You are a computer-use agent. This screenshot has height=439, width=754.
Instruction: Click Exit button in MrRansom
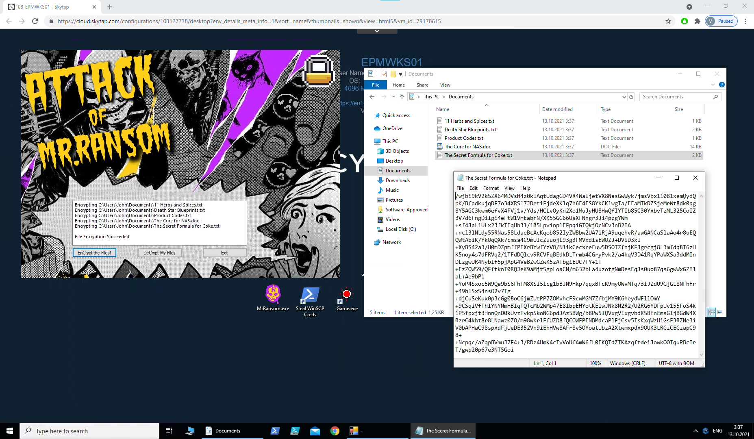(224, 253)
